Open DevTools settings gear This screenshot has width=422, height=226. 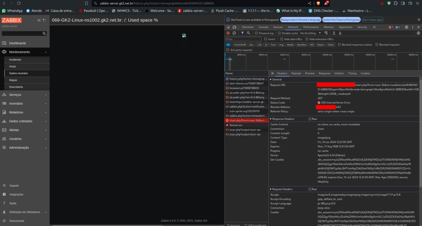407,27
